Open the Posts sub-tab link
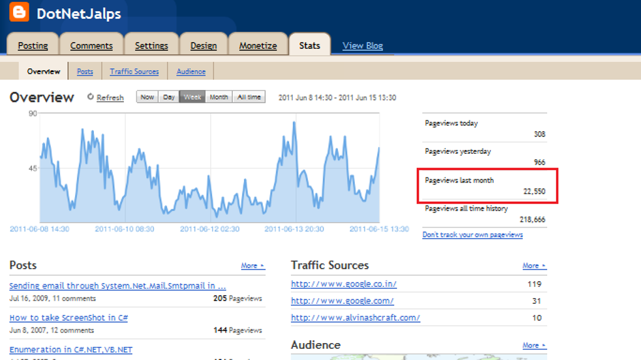 tap(85, 71)
